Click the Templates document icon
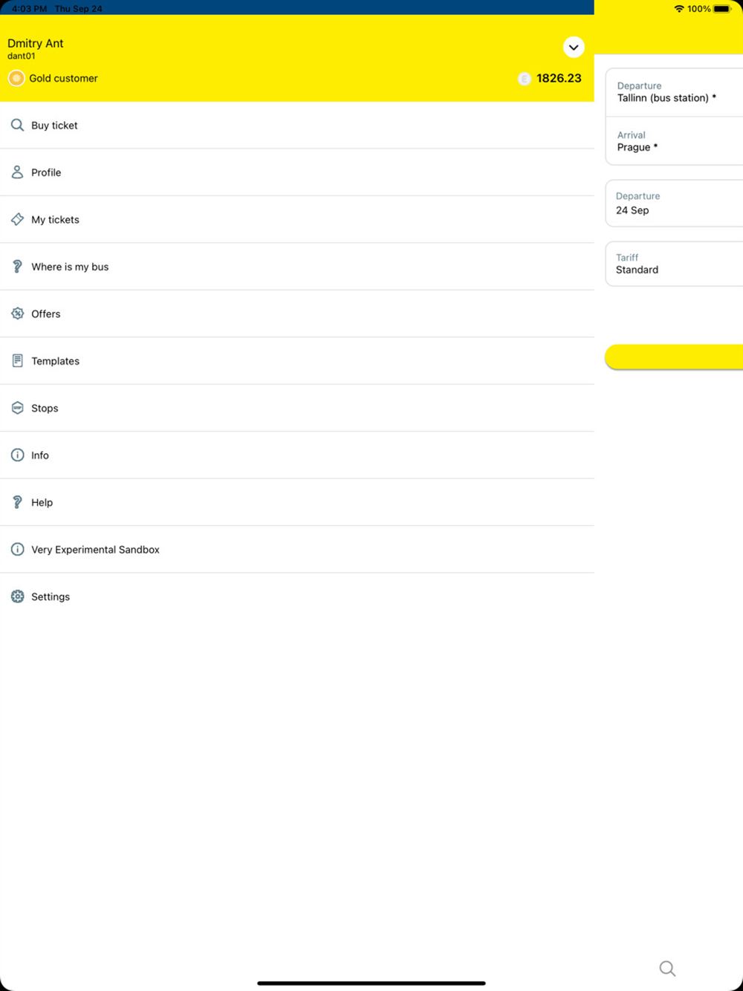Image resolution: width=743 pixels, height=991 pixels. [x=17, y=361]
